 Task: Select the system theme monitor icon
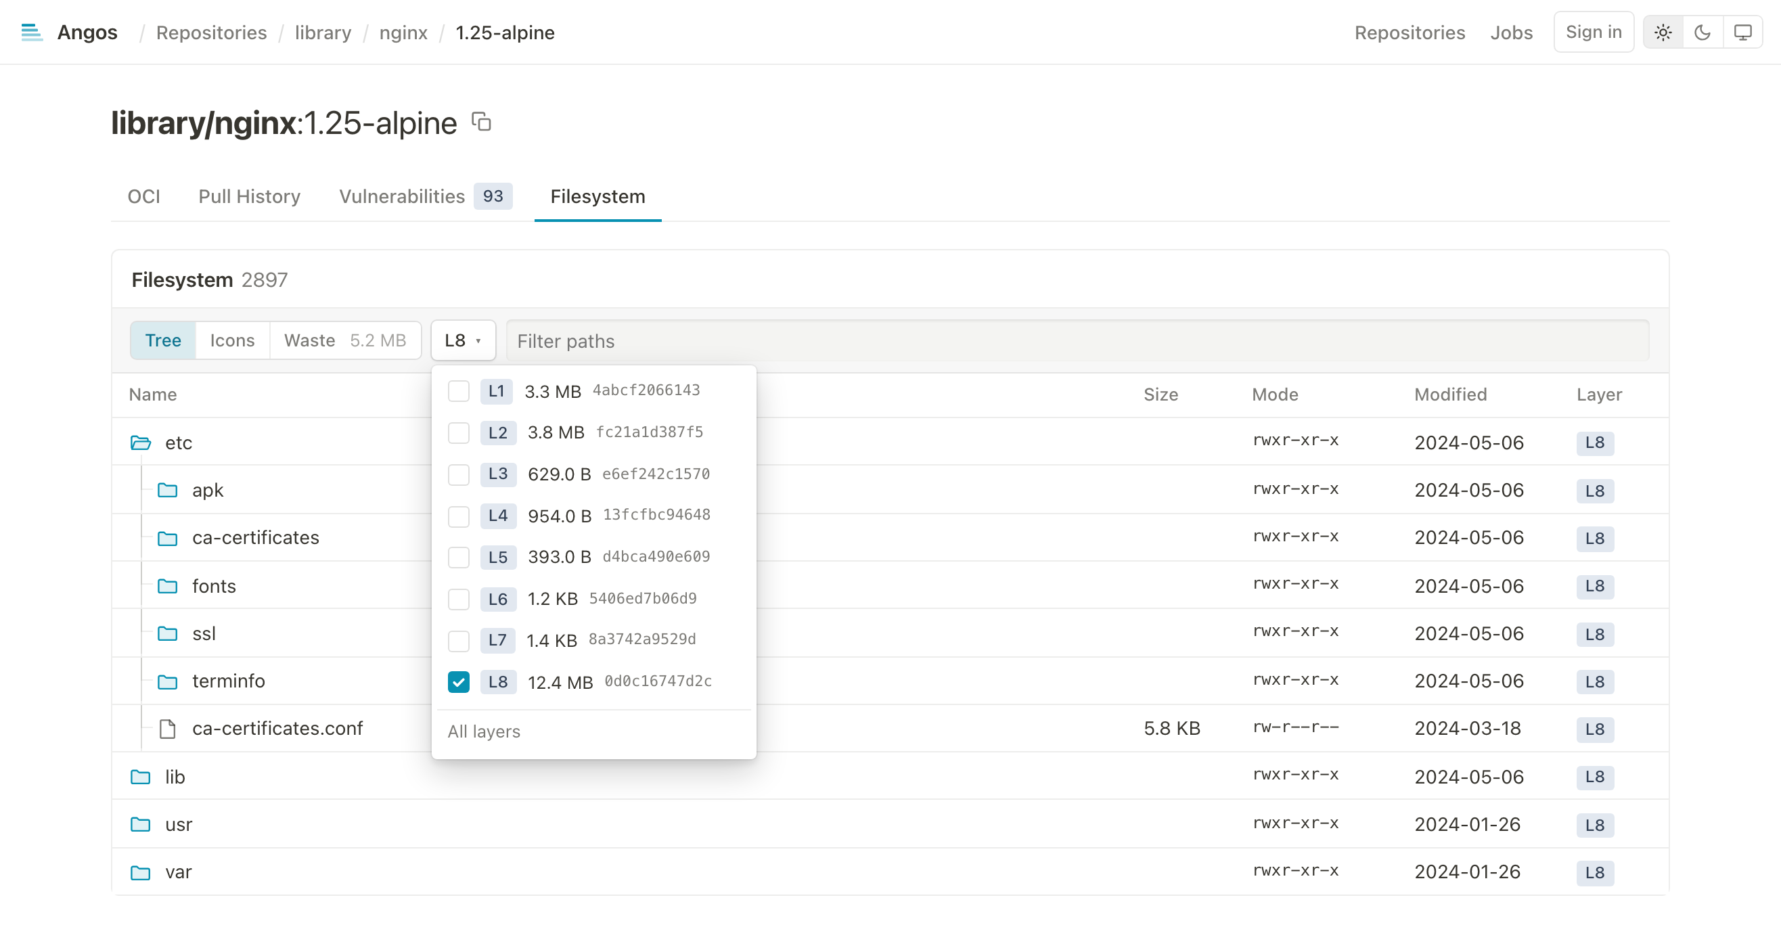(1742, 32)
